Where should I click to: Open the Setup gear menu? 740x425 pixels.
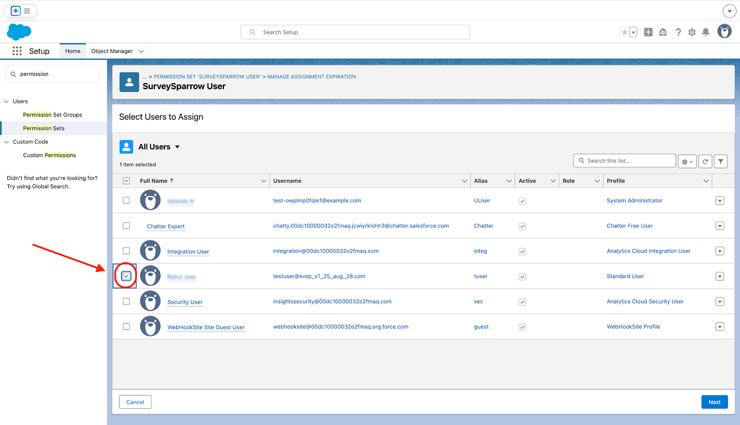[x=691, y=32]
